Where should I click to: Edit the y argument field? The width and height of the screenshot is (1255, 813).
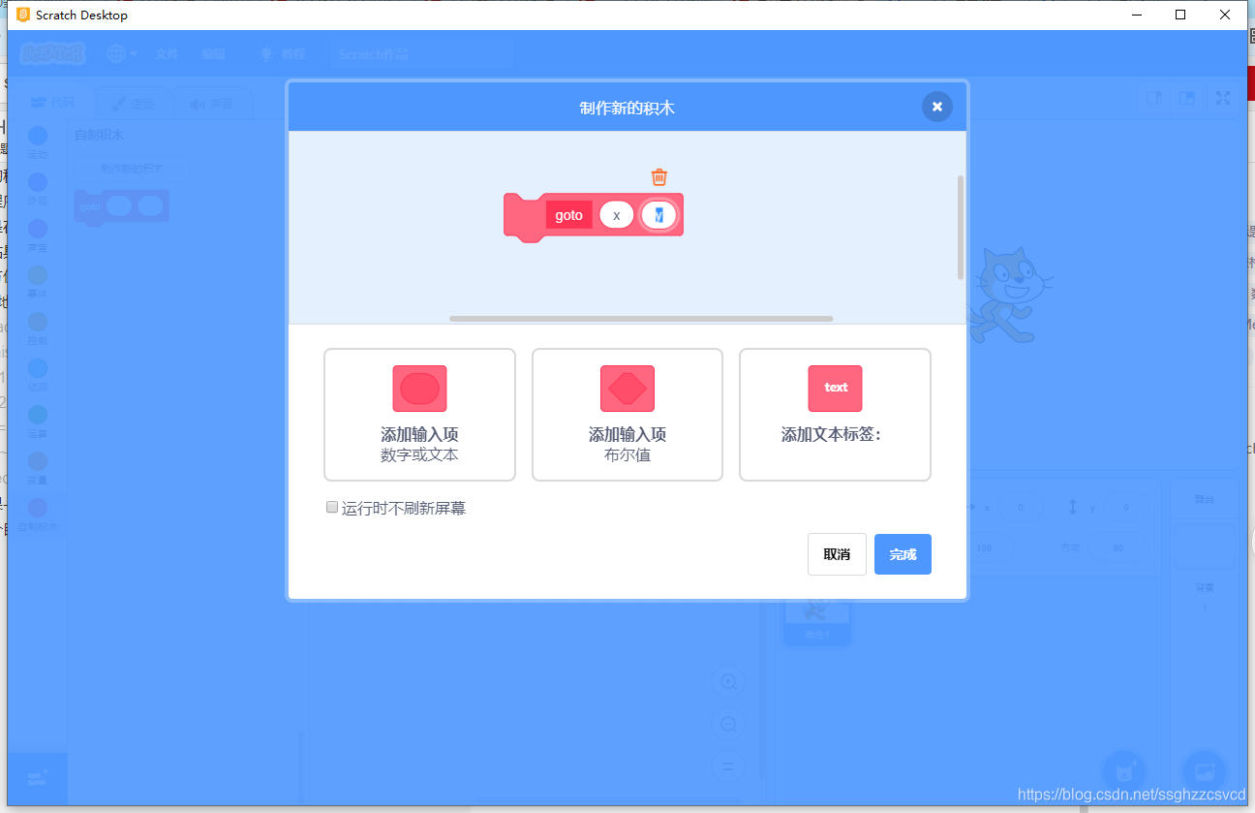(658, 215)
